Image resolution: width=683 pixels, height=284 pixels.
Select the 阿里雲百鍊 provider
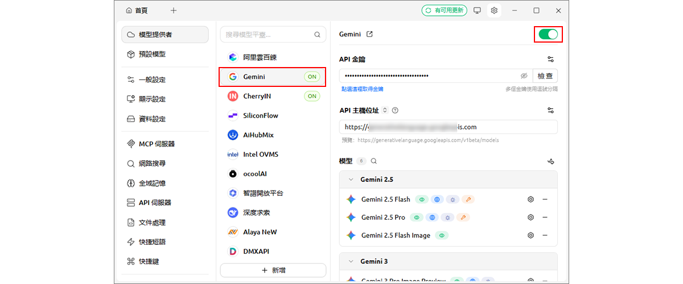[x=273, y=57]
